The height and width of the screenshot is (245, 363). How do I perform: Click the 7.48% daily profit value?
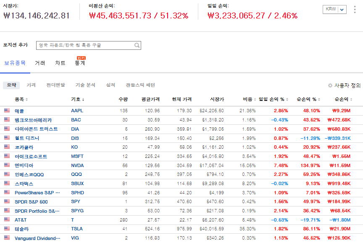(x=281, y=165)
